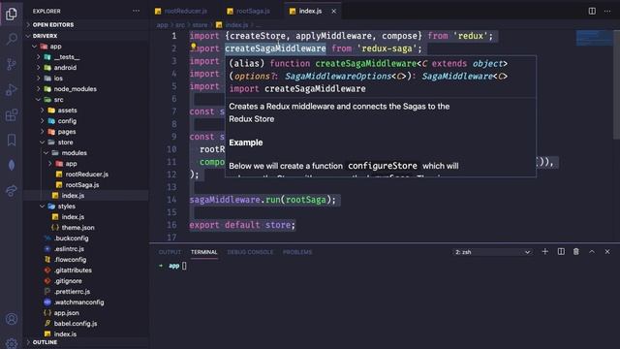
Task: Select the TERMINAL panel tab
Action: click(204, 252)
